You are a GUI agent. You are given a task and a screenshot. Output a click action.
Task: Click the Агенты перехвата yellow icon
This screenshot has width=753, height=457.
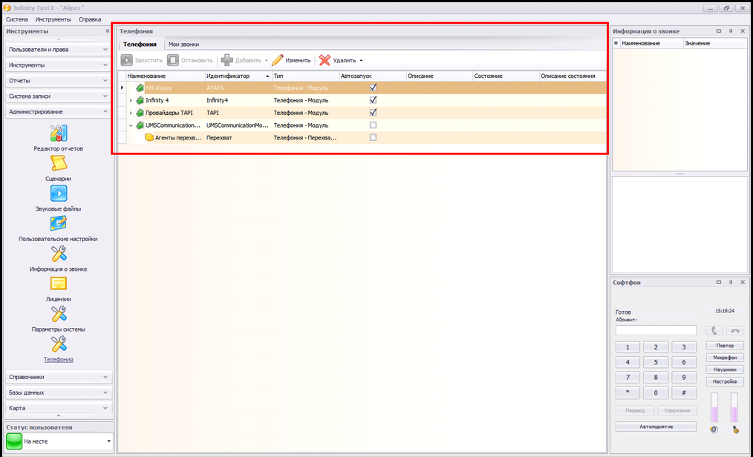[149, 138]
